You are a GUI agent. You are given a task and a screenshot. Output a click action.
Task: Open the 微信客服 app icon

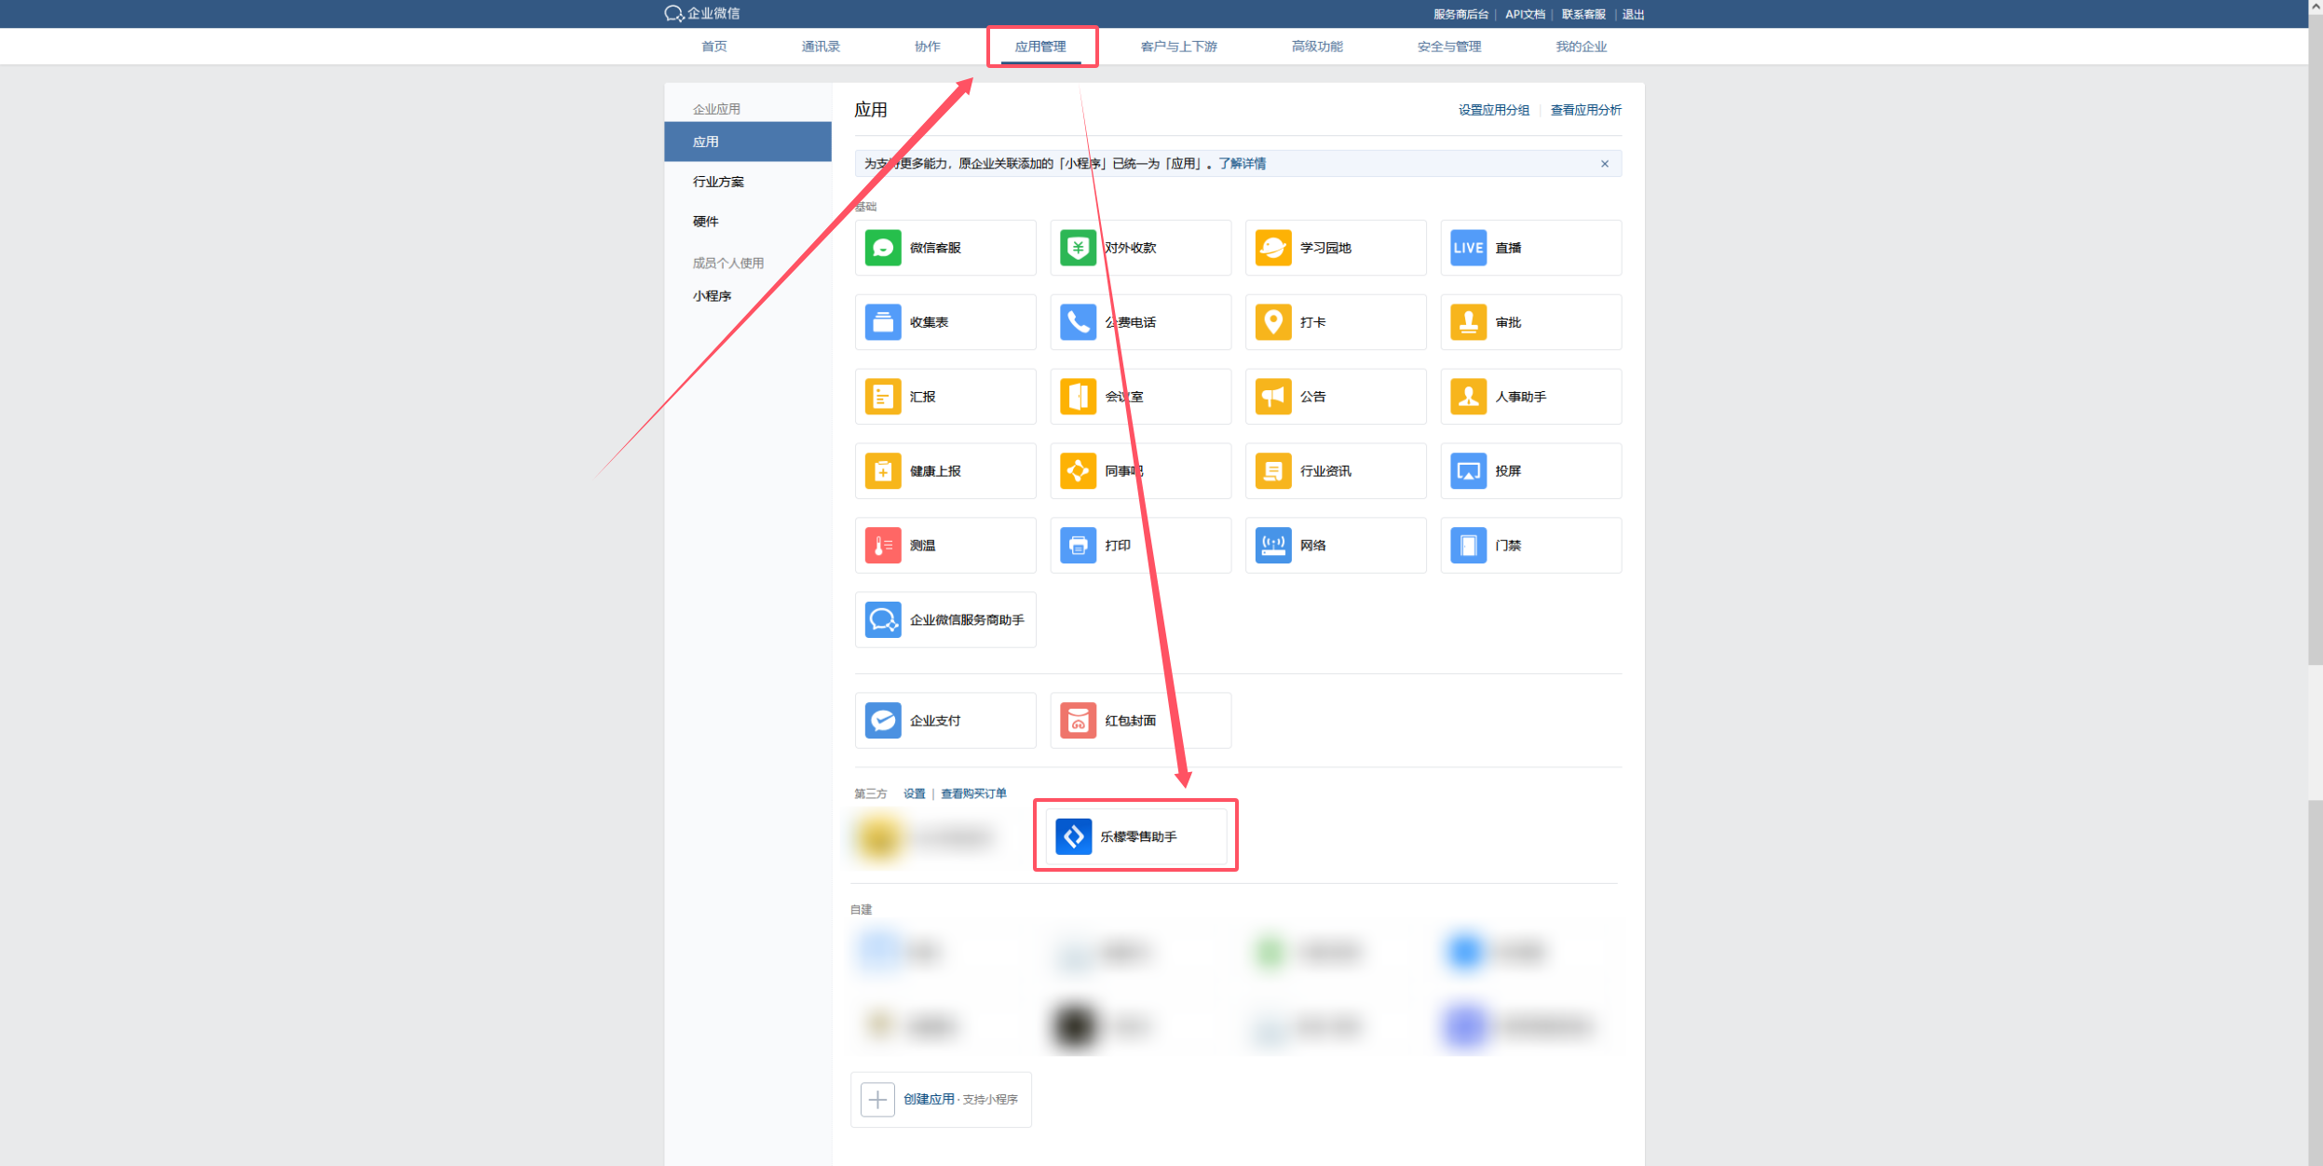(882, 248)
